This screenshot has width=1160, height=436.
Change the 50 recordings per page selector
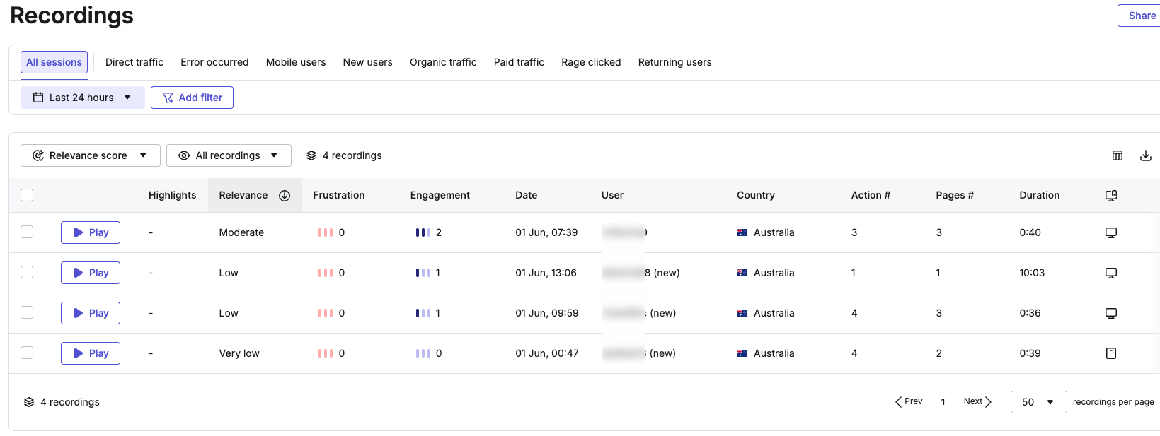click(x=1038, y=402)
